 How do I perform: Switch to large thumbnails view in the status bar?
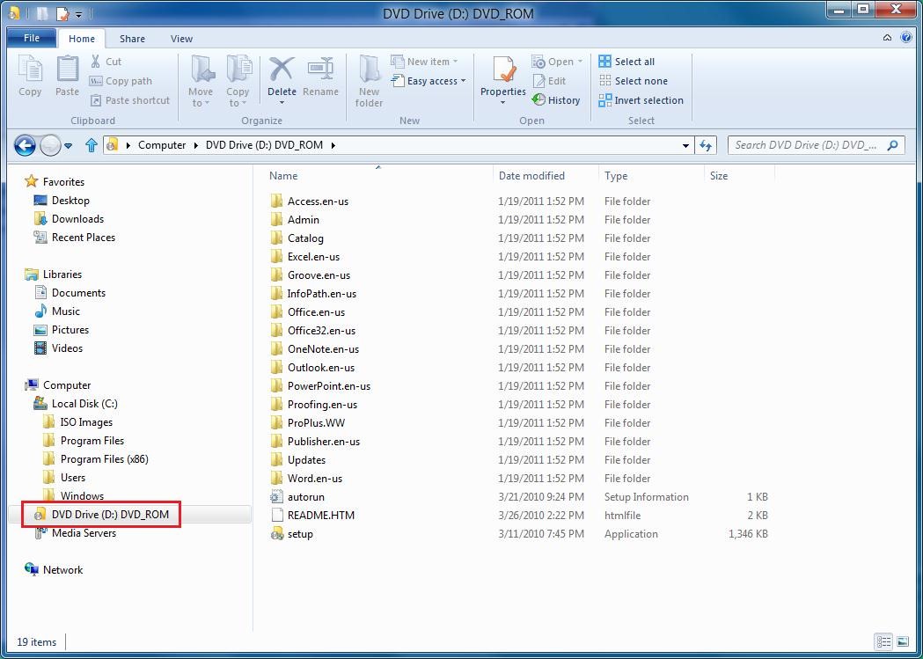pyautogui.click(x=902, y=641)
